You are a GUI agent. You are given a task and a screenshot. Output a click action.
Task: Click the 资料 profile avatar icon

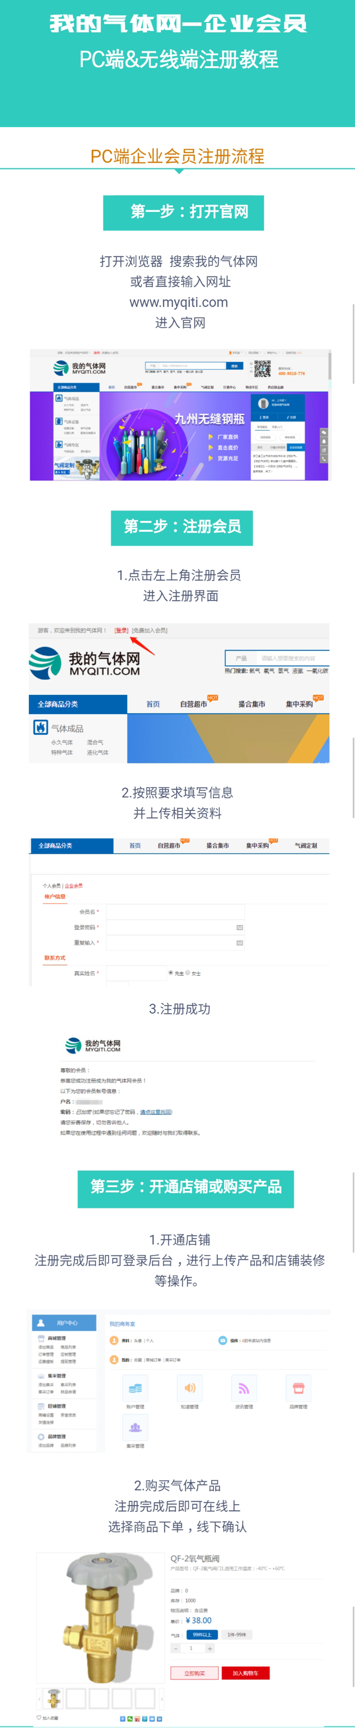tap(114, 1340)
